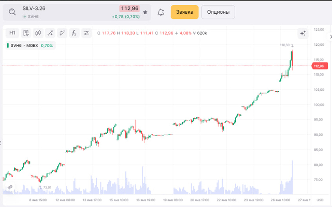Open indicators via the fx icon
Viewport: 332px width, 207px height.
[74, 33]
